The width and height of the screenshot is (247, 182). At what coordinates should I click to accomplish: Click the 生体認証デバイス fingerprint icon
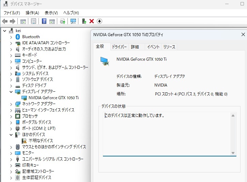pos(18,178)
